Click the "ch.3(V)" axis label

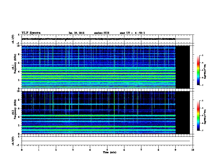(x=13, y=141)
